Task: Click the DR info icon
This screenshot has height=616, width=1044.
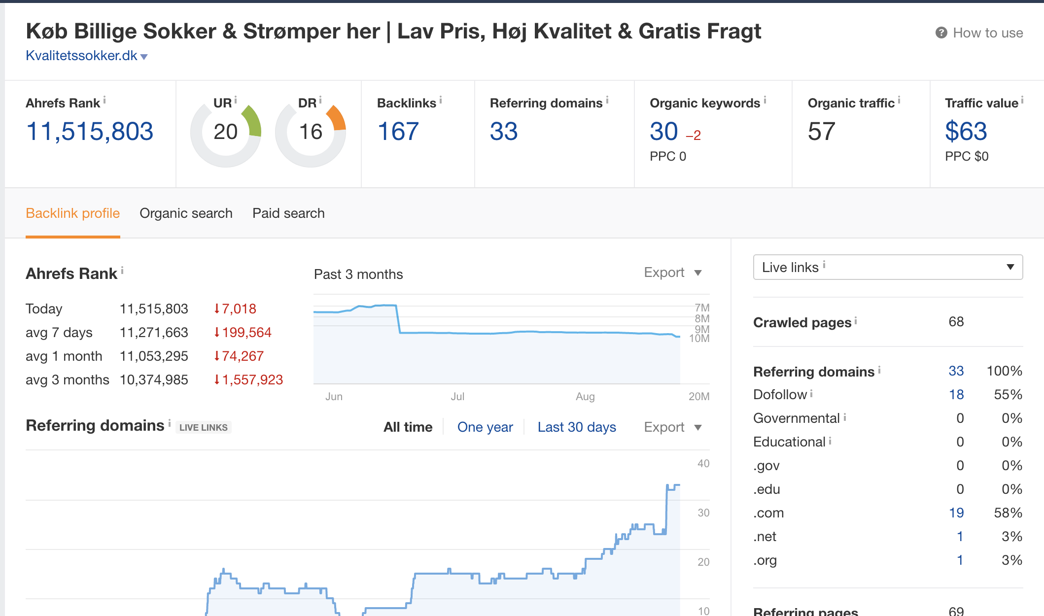Action: (x=320, y=100)
